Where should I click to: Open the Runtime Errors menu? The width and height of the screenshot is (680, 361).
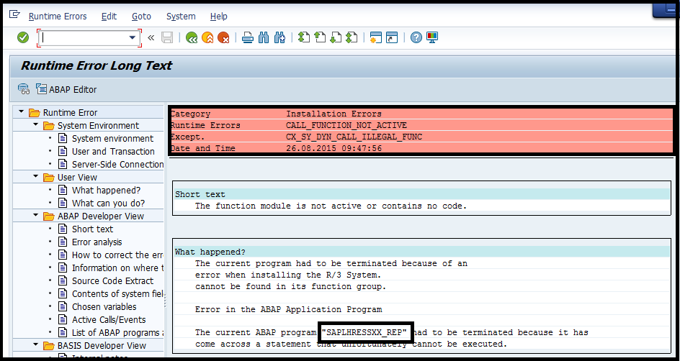58,17
